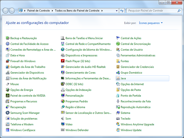Click the Programas Padrão icon
The height and width of the screenshot is (138, 184).
click(x=63, y=102)
